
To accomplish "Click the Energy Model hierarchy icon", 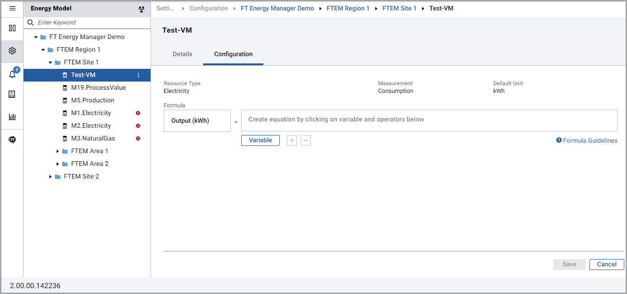I will (141, 9).
